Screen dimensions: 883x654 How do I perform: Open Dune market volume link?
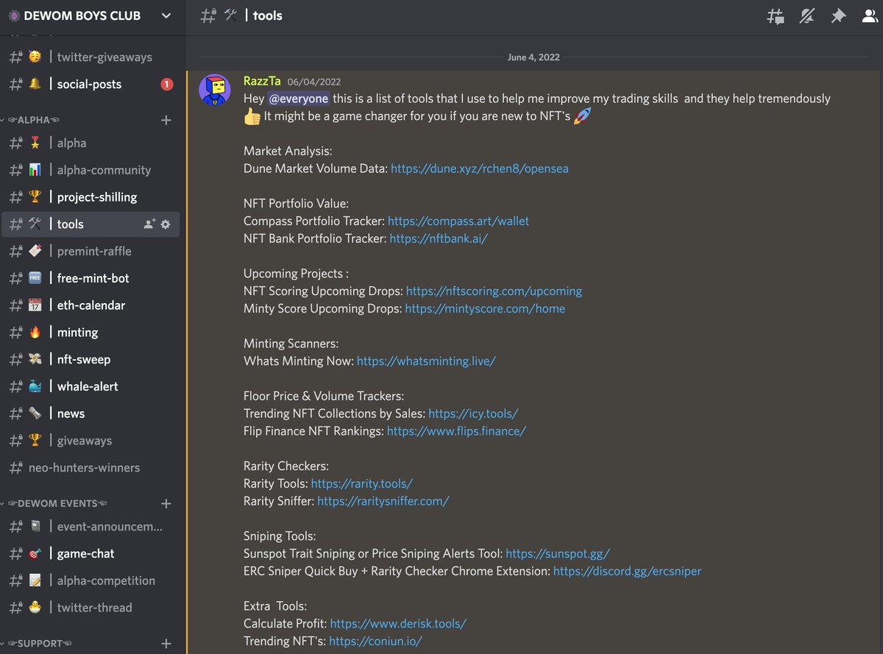pos(480,168)
